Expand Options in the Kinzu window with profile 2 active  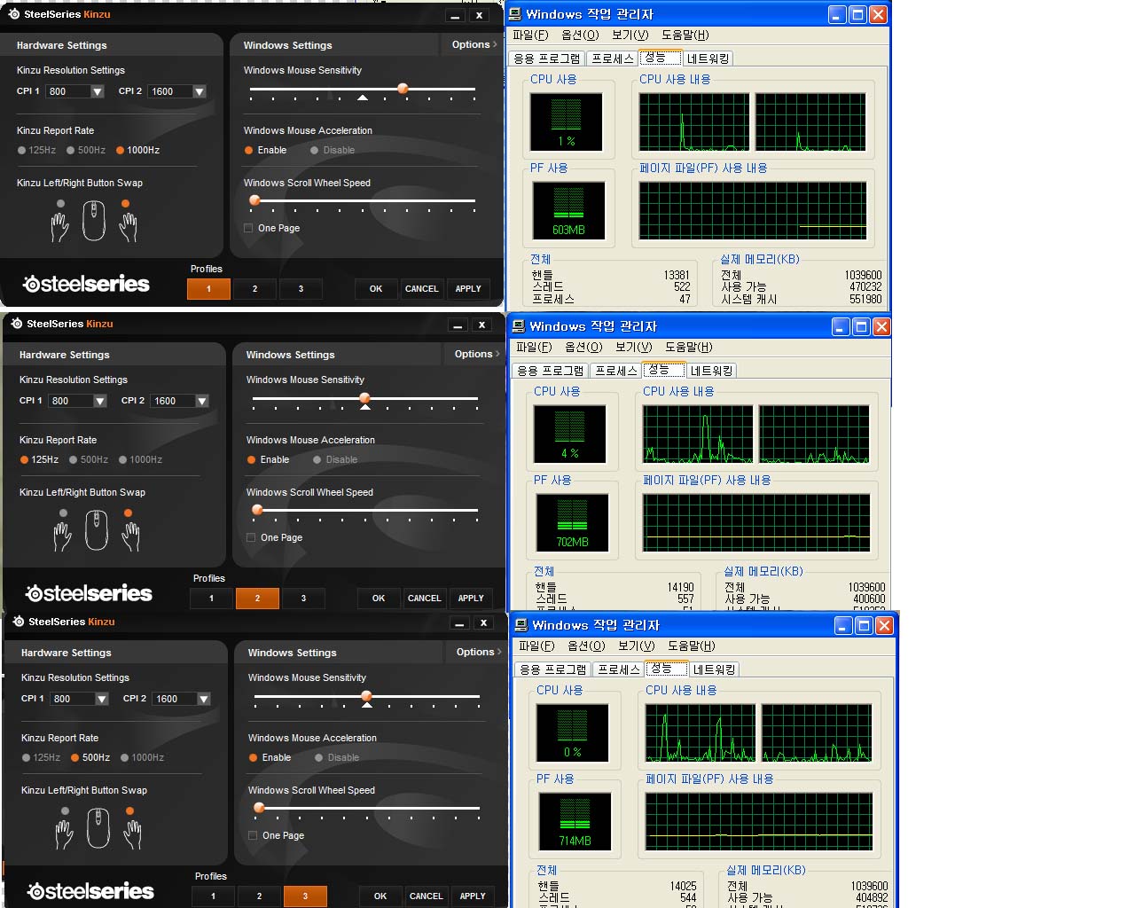[476, 354]
